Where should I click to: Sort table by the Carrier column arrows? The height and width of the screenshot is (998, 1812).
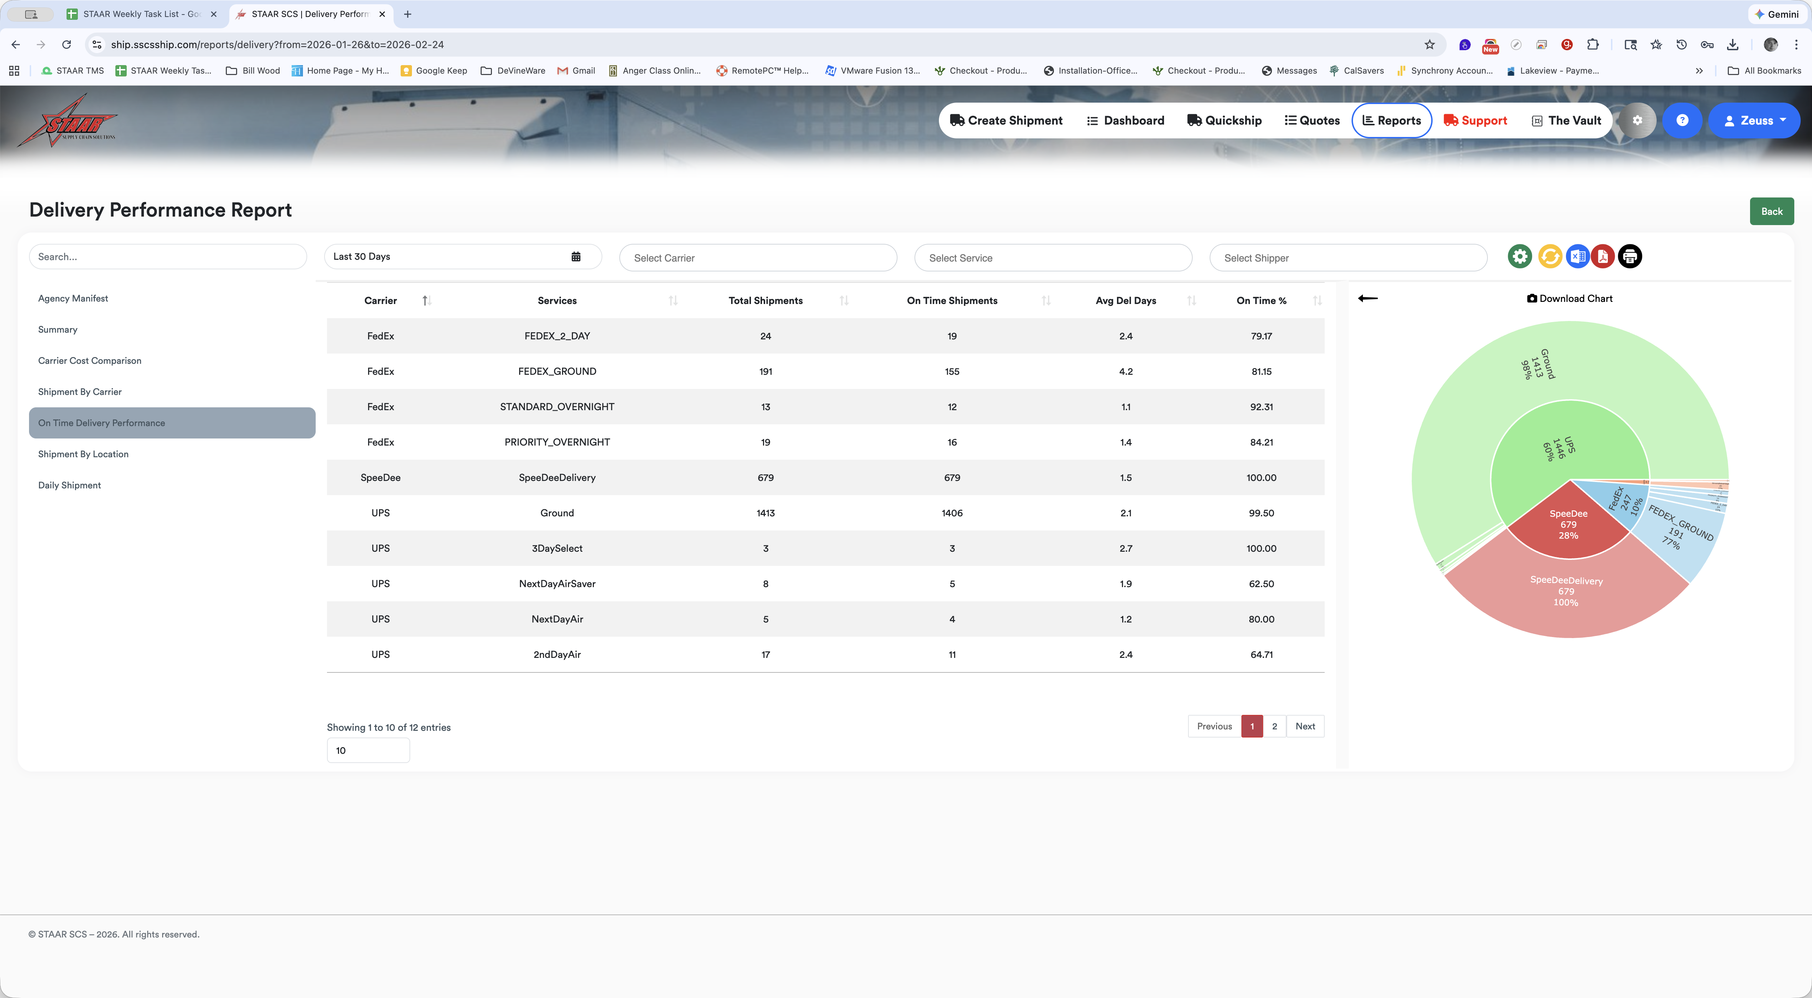(426, 300)
